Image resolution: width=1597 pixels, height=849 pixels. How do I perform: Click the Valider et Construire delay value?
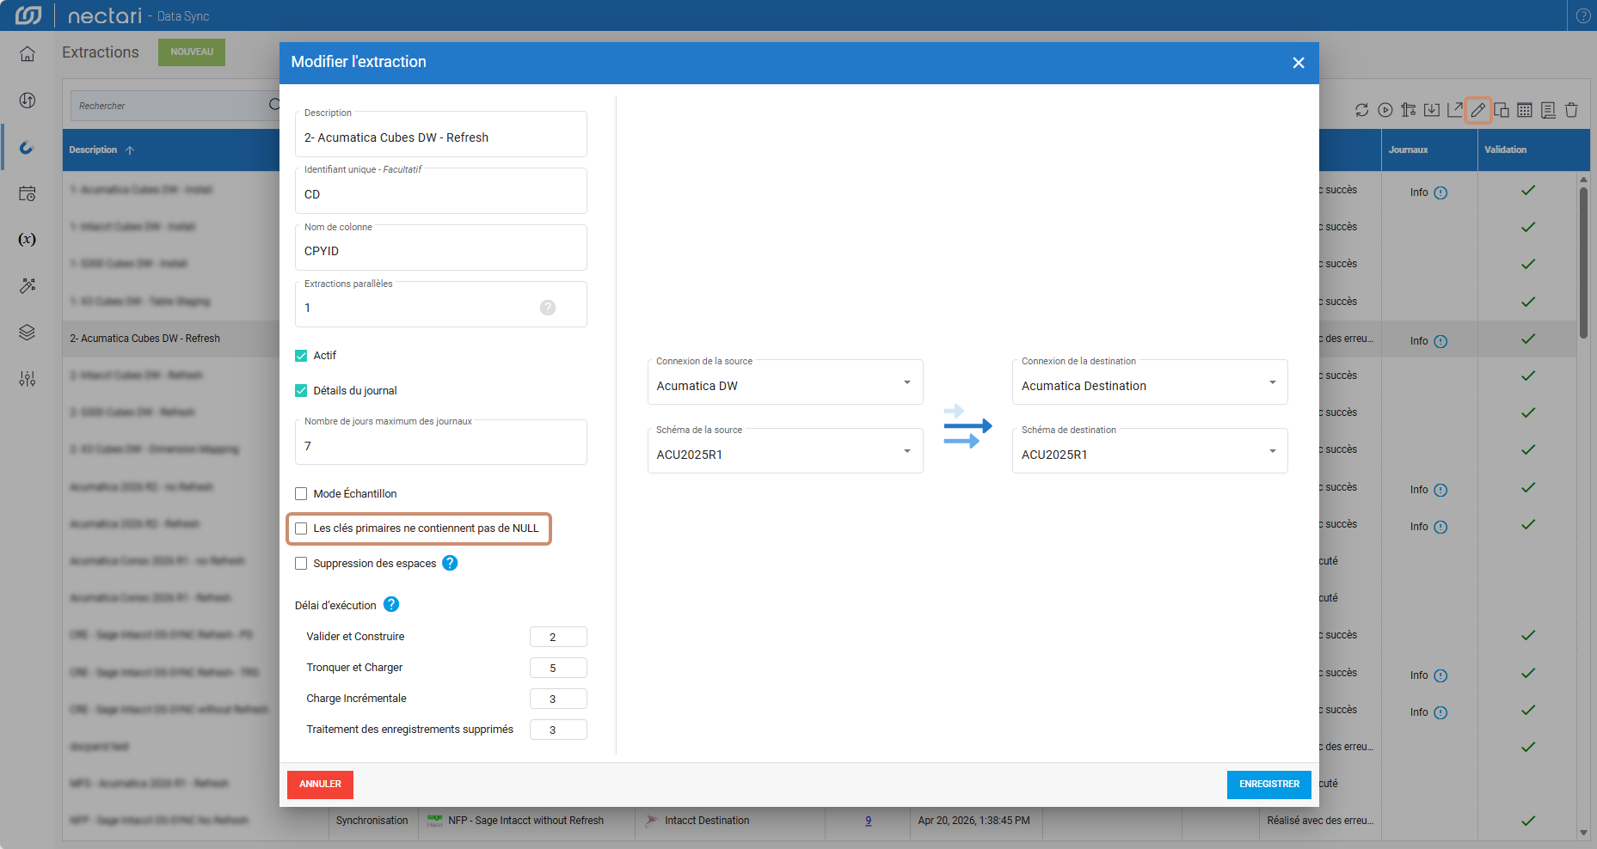(x=558, y=637)
